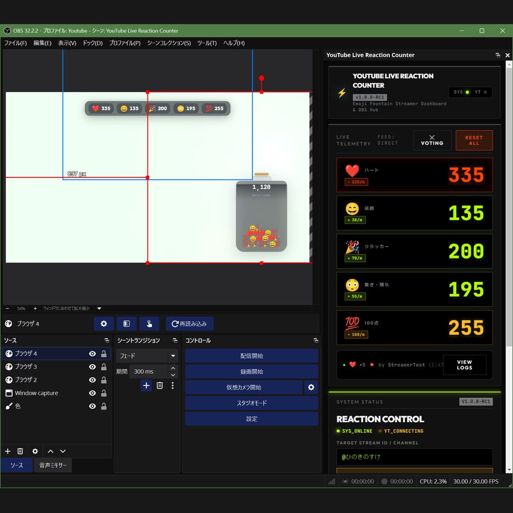
Task: Open the ヘルプ(H) menu
Action: pos(234,43)
